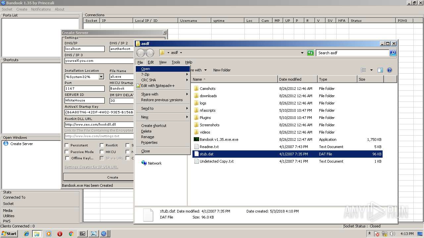Click the Port field showing 1167
This screenshot has width=424, height=238.
tap(84, 89)
